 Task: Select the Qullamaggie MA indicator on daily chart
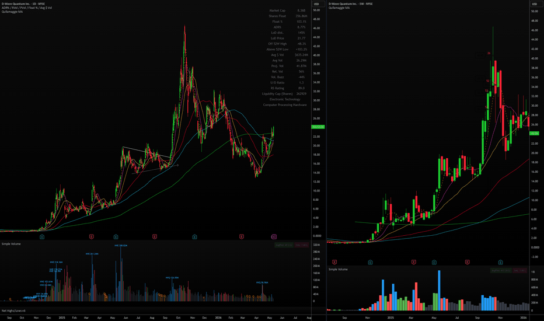coord(12,12)
